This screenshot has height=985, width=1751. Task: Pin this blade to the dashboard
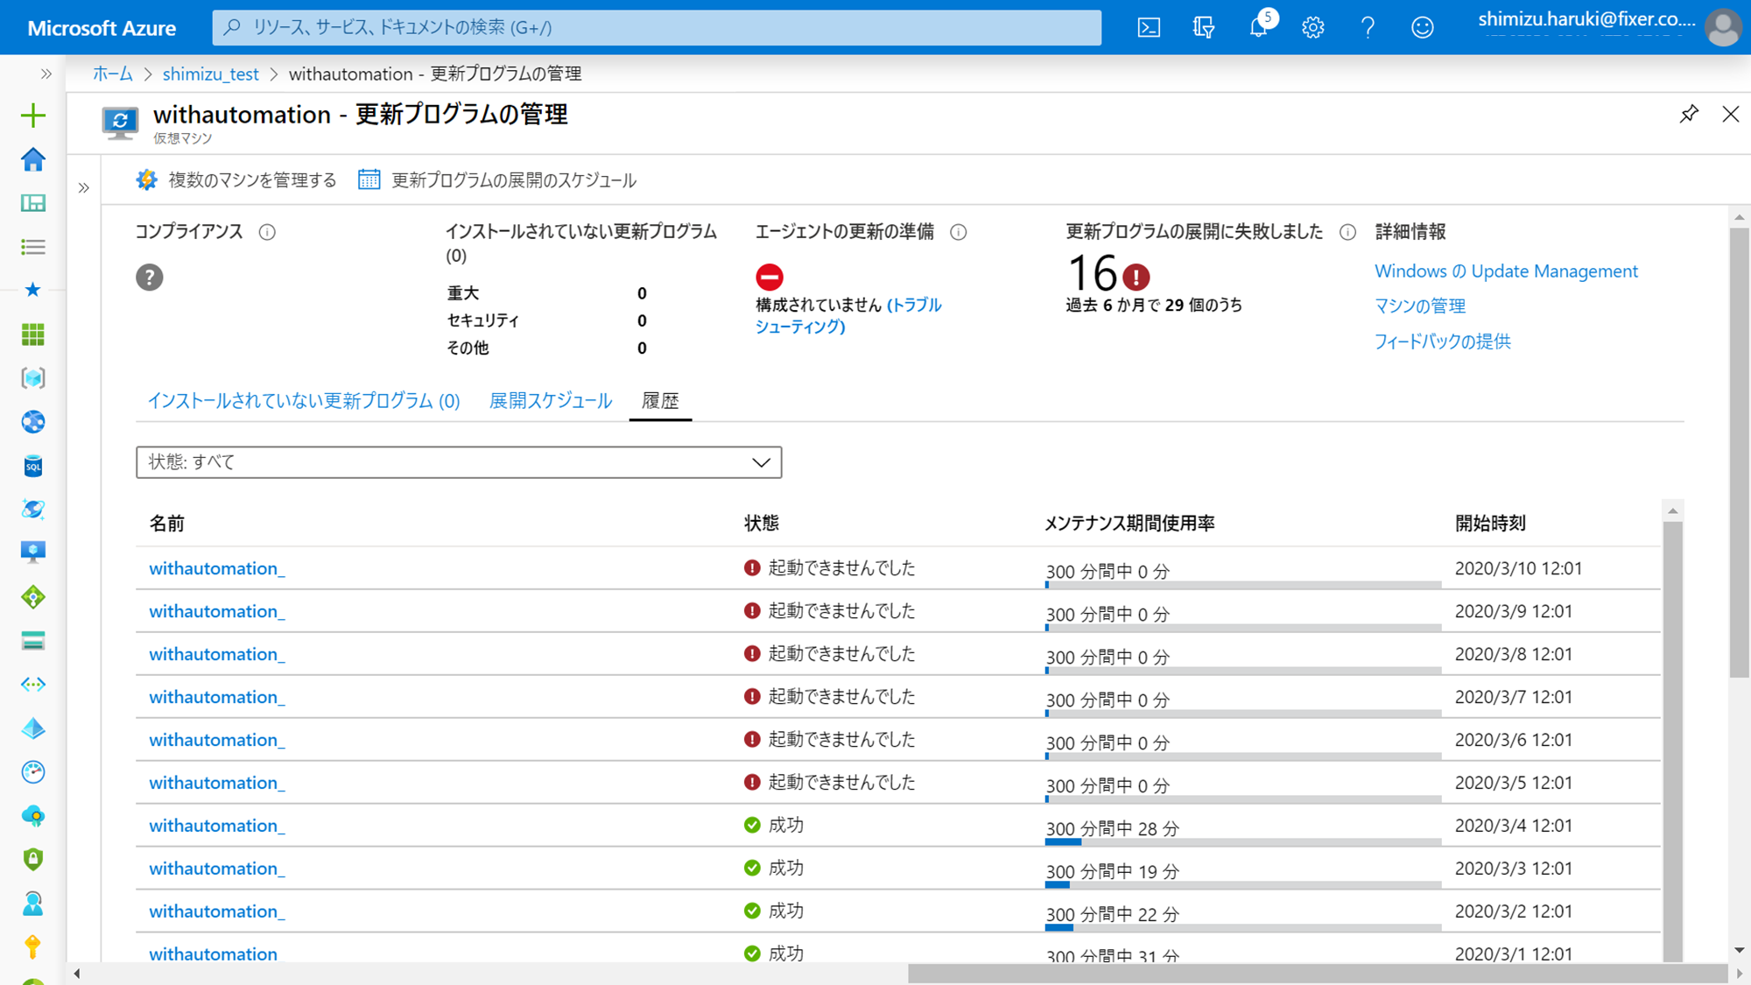1689,114
